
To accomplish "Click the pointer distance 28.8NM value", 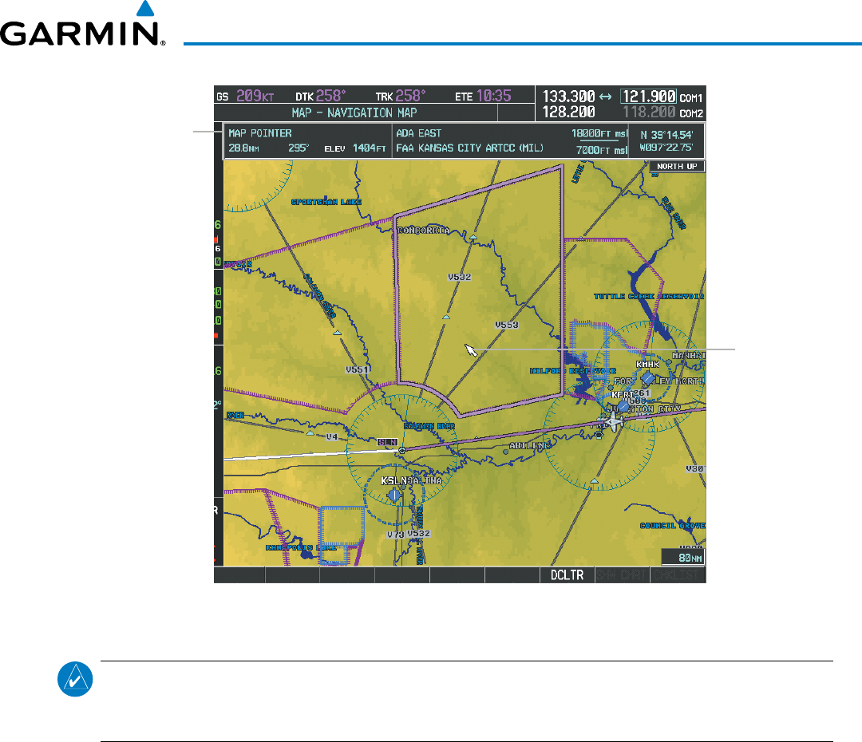I will pos(243,148).
